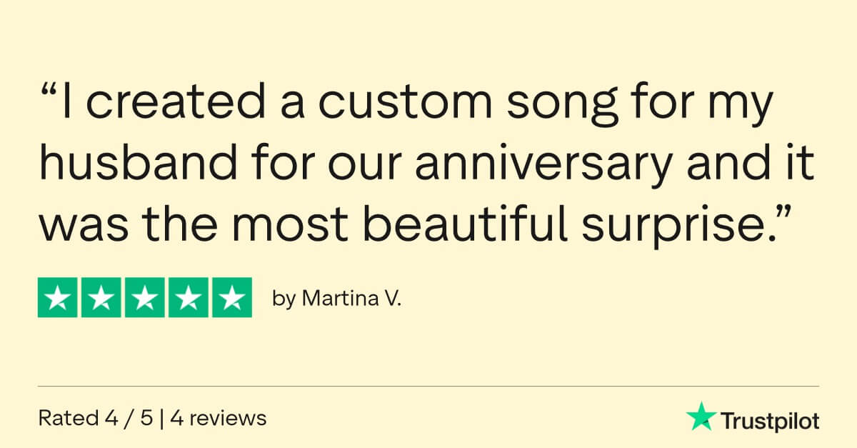Click the 'Rated 4 / 5' text

(96, 418)
